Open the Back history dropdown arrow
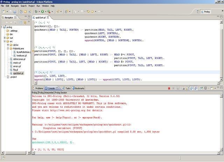Viewport: 224px width, 162px height. click(x=96, y=11)
